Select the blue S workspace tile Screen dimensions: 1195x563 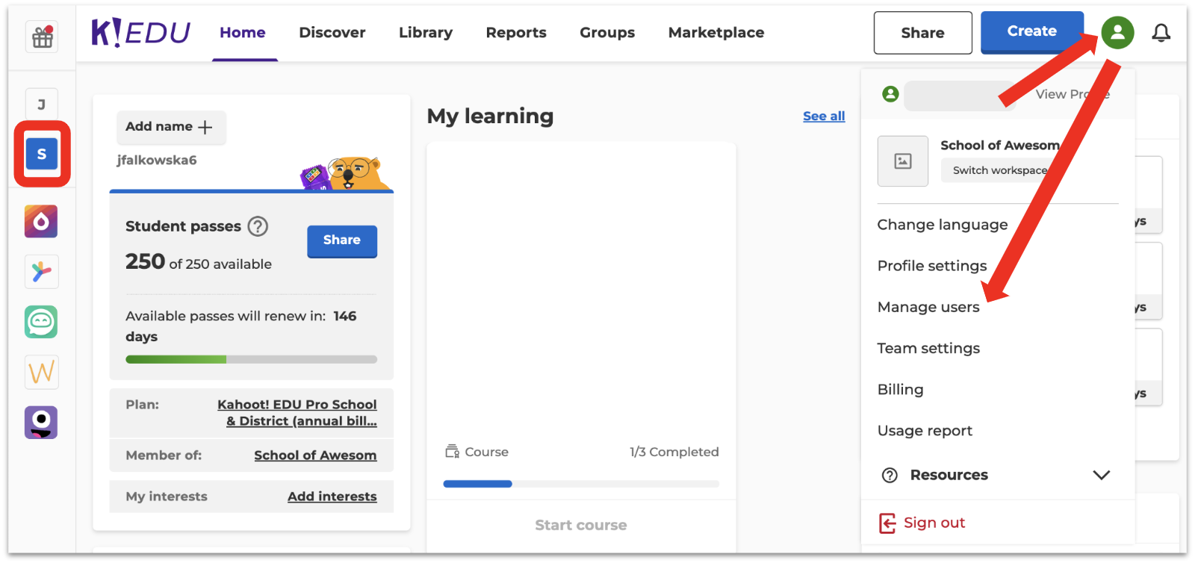click(42, 154)
